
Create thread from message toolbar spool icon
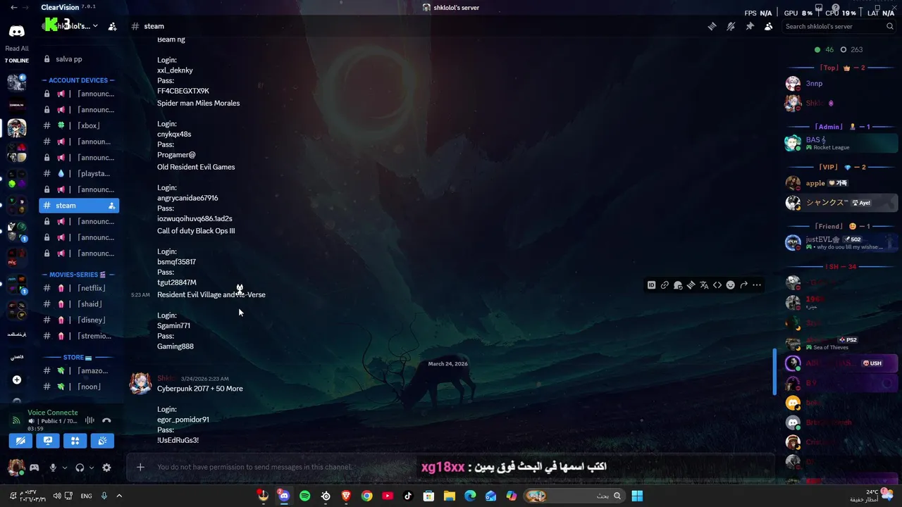(x=691, y=285)
